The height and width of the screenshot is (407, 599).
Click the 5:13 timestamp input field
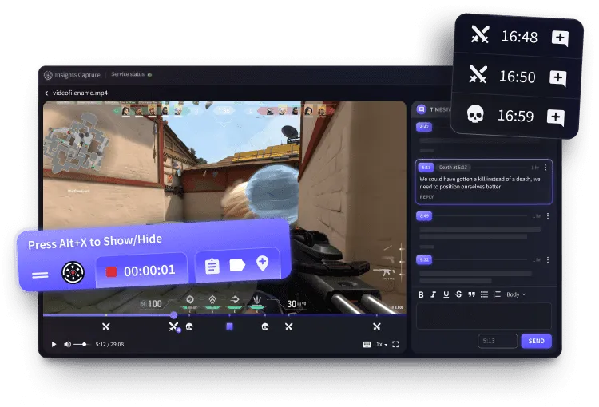coord(498,341)
